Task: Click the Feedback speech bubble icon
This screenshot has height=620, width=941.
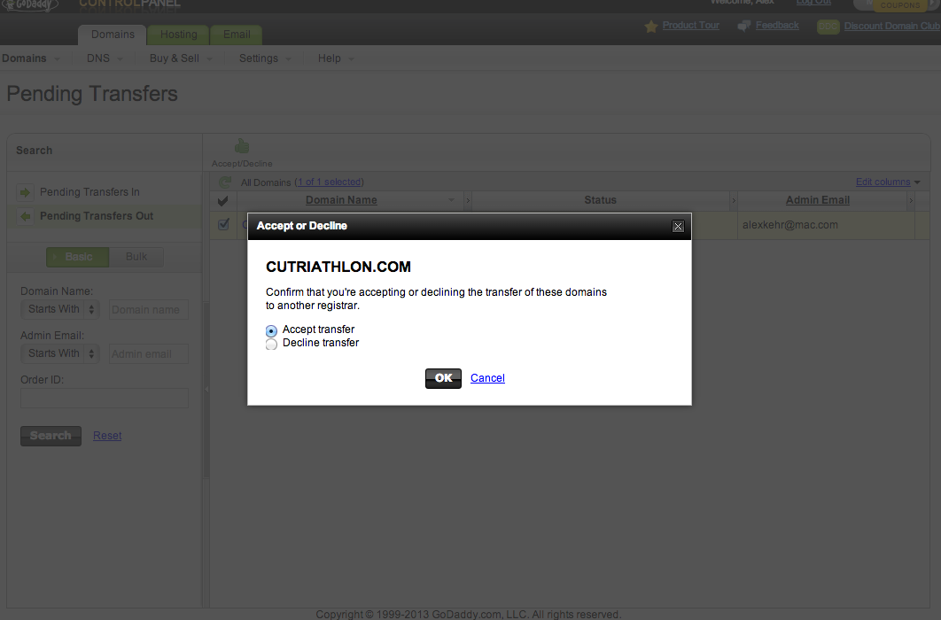Action: coord(743,26)
